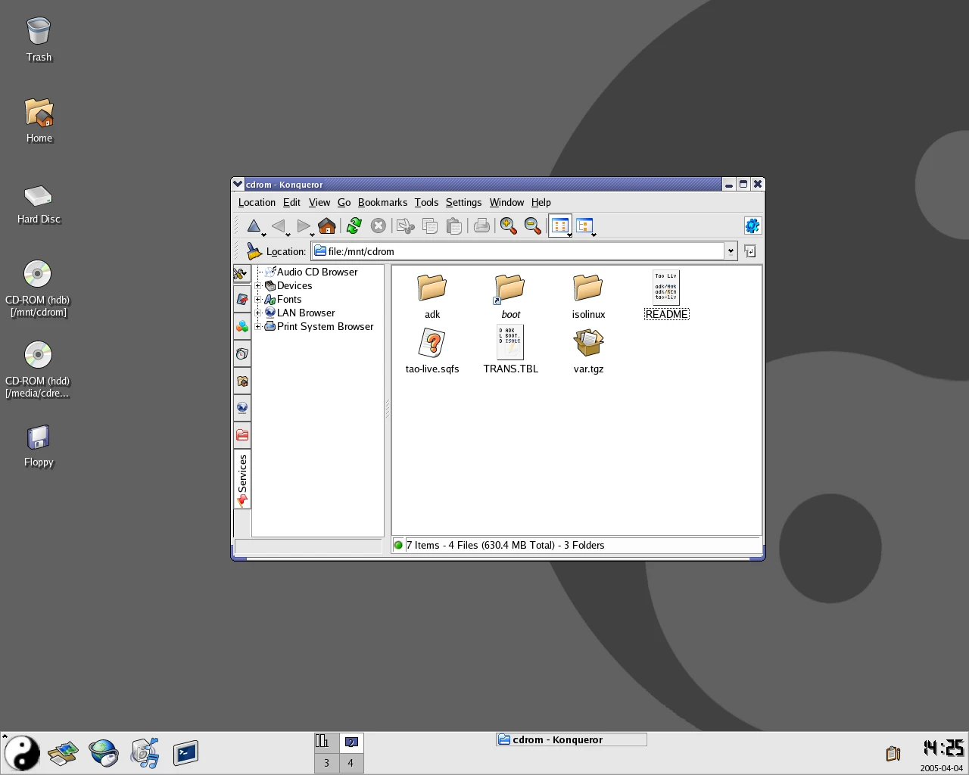This screenshot has height=775, width=969.
Task: Click the Forward navigation arrow
Action: click(x=303, y=226)
